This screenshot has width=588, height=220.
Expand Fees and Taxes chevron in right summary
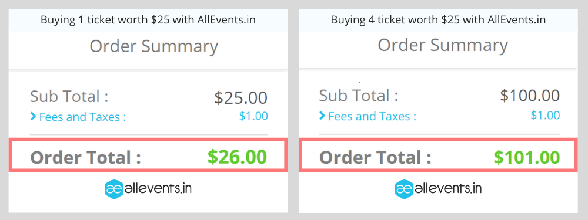[322, 116]
